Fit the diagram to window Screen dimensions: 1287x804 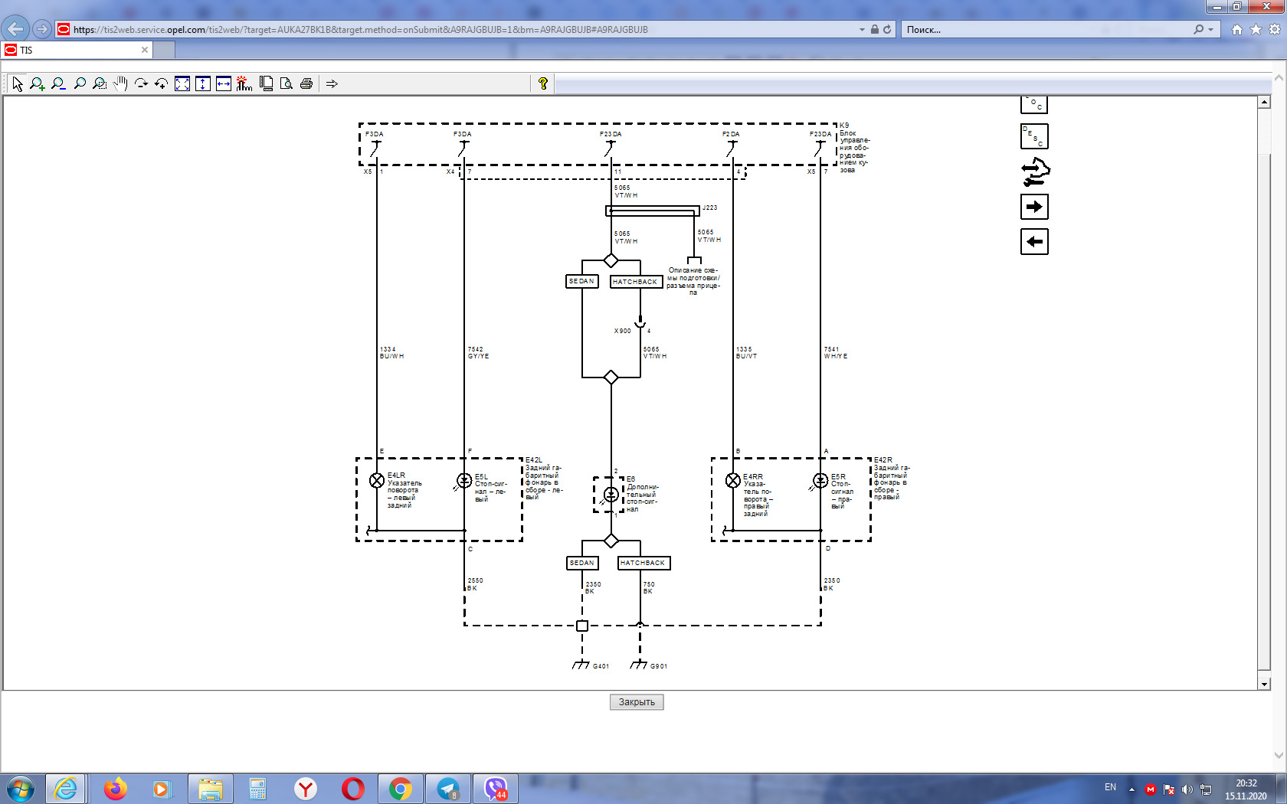(x=182, y=83)
